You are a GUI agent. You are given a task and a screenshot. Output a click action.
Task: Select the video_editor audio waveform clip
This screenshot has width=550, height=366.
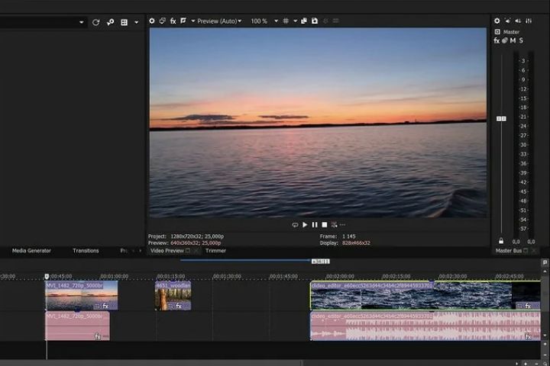click(x=425, y=326)
